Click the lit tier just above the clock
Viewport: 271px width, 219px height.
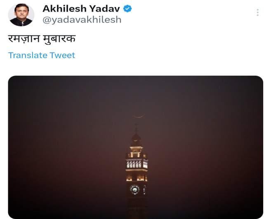pyautogui.click(x=137, y=178)
